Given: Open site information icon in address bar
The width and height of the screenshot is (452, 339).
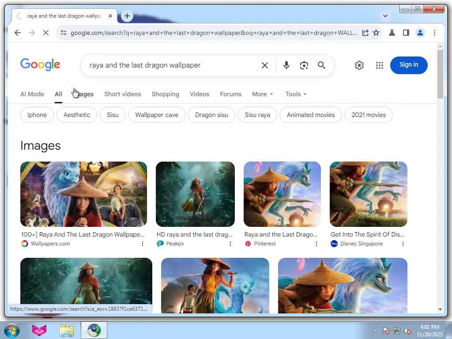Looking at the screenshot, I should click(x=64, y=33).
